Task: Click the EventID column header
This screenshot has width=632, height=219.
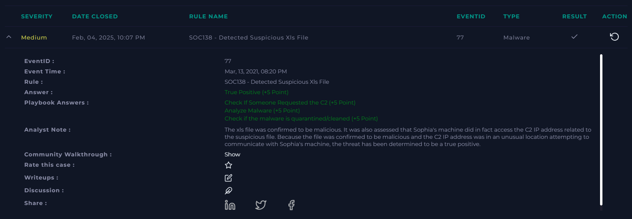Action: pos(471,16)
